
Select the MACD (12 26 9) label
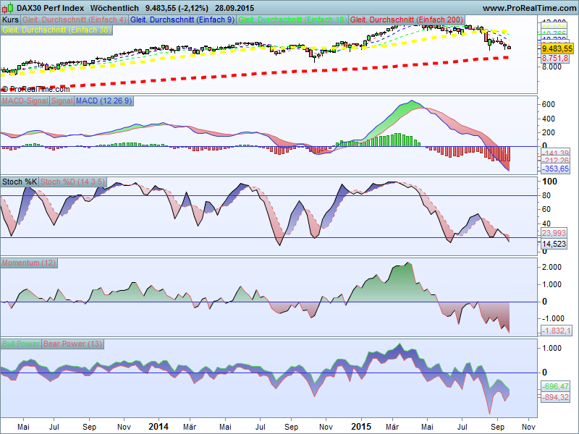coord(104,101)
